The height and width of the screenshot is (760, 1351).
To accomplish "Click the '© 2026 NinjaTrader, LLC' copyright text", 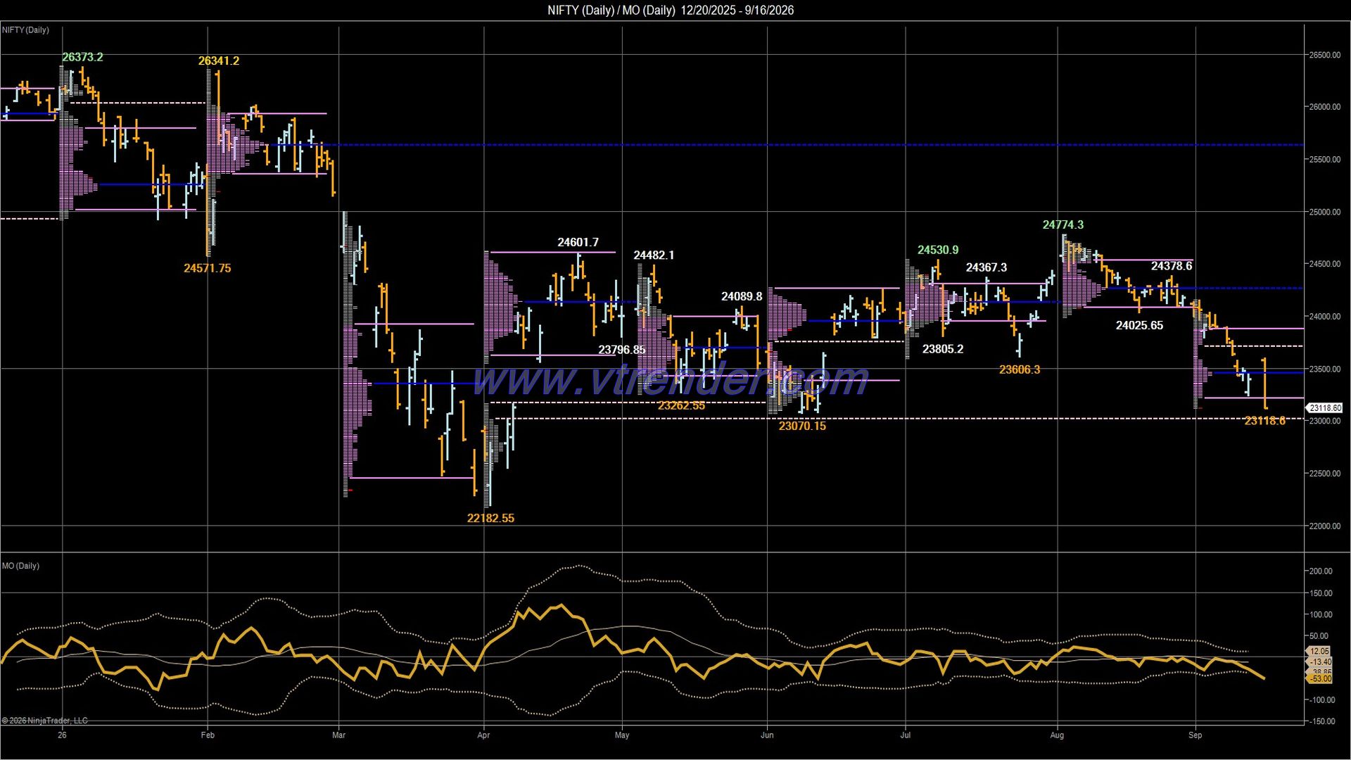I will point(45,721).
